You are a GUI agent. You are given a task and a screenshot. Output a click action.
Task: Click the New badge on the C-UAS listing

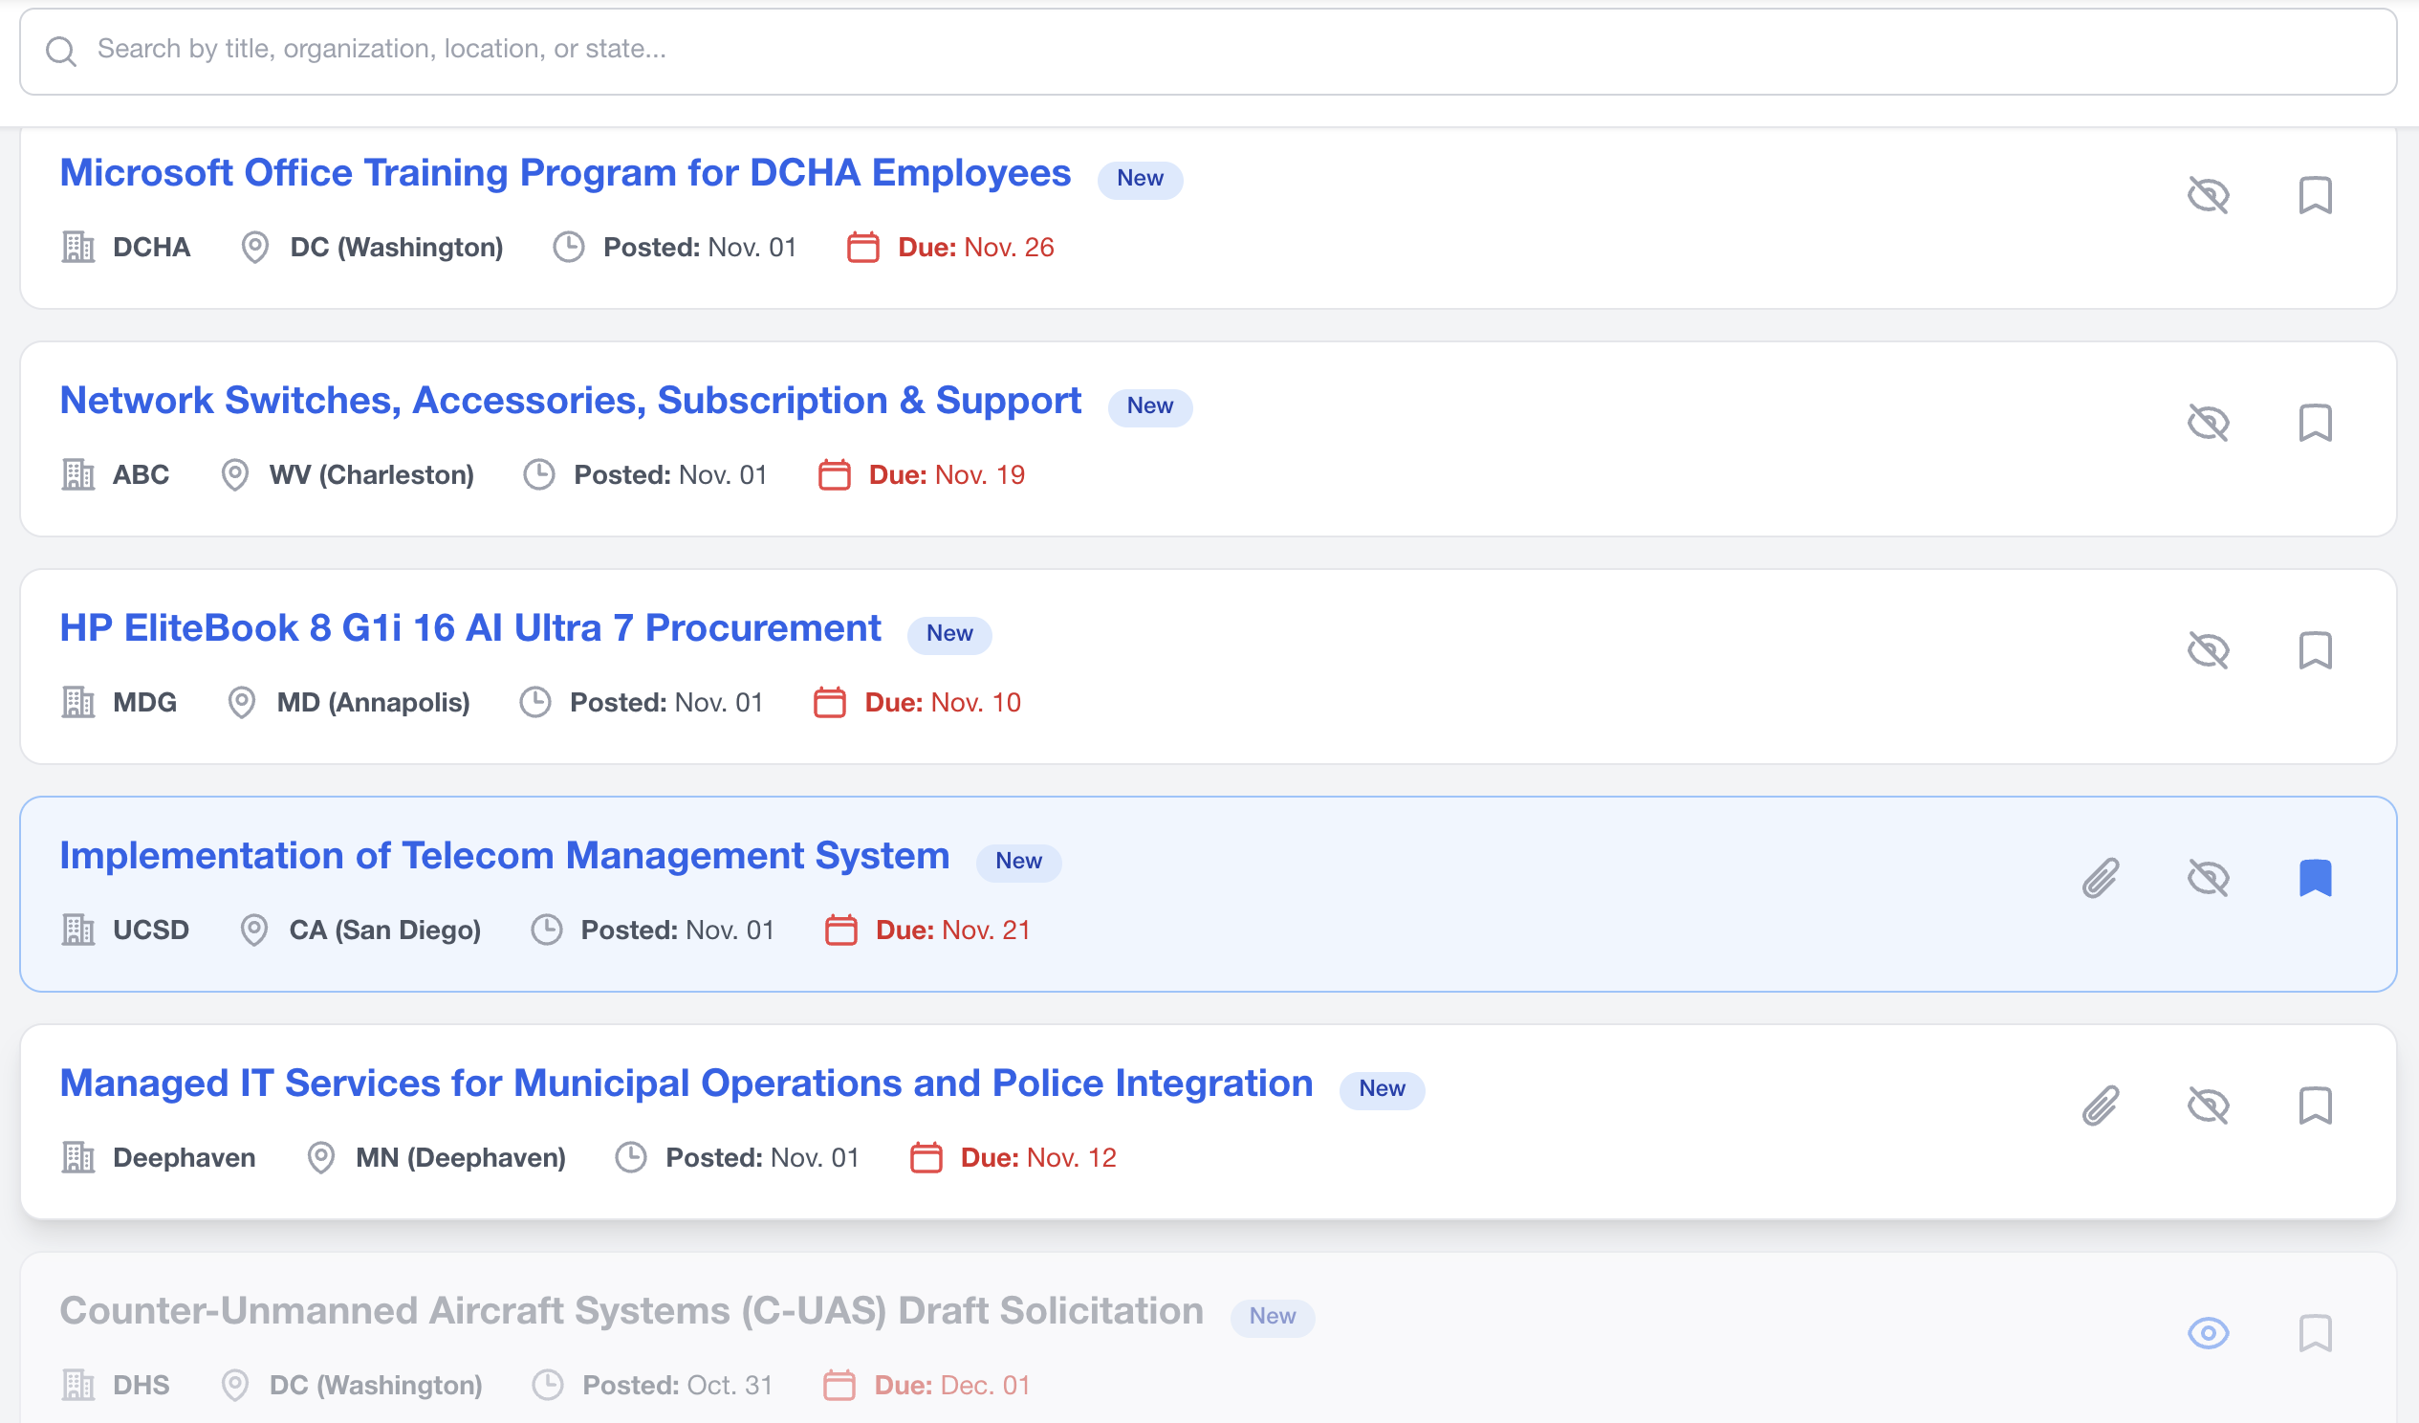coord(1272,1318)
